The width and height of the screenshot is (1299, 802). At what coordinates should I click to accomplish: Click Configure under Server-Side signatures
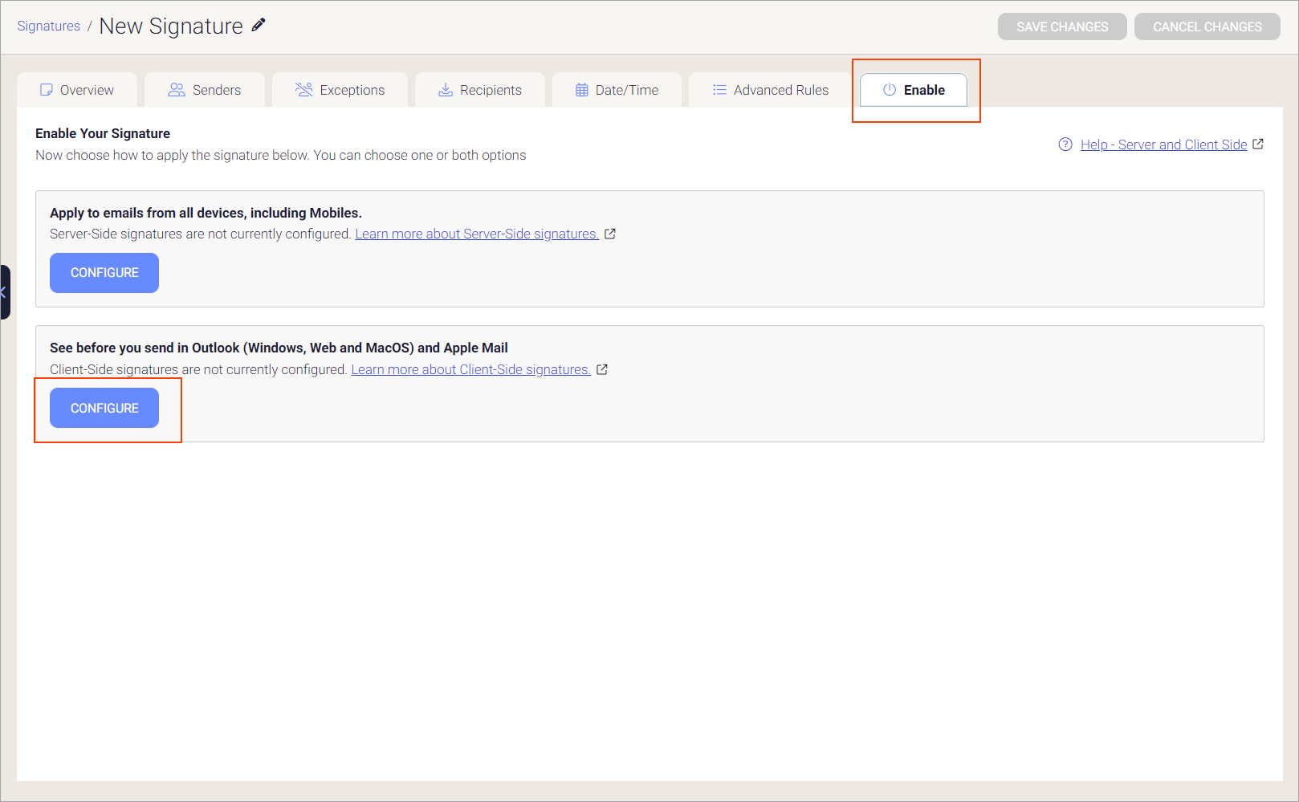pos(104,272)
